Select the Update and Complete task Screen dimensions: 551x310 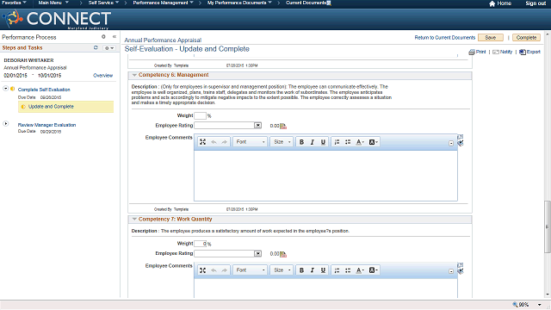point(65,107)
